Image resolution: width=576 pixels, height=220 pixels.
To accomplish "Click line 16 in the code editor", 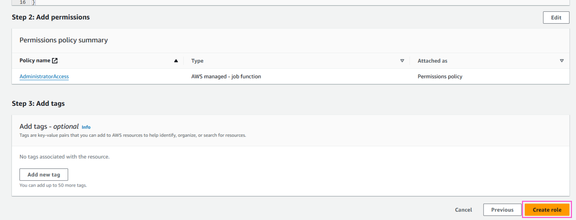I will 23,2.
